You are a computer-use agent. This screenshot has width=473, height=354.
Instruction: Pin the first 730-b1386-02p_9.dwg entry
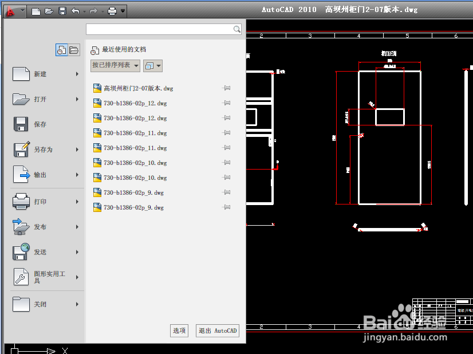click(x=226, y=192)
